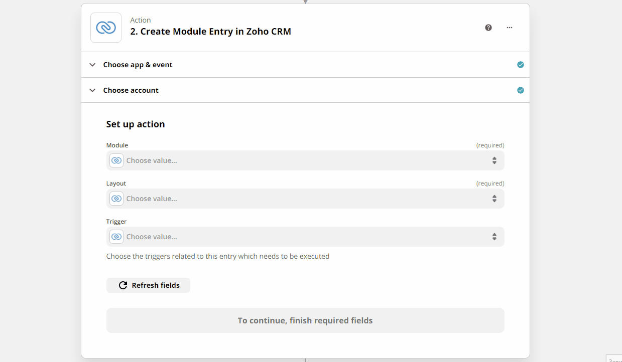The height and width of the screenshot is (362, 622).
Task: Click the (required) note for Module
Action: pos(490,145)
